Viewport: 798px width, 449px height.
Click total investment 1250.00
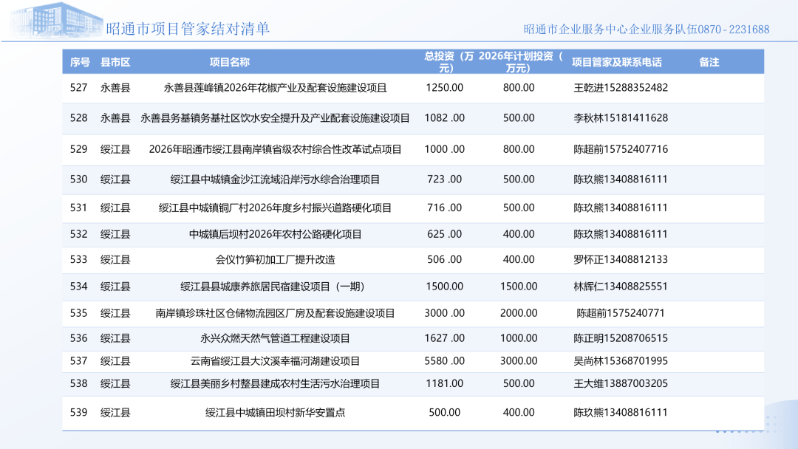tap(445, 88)
